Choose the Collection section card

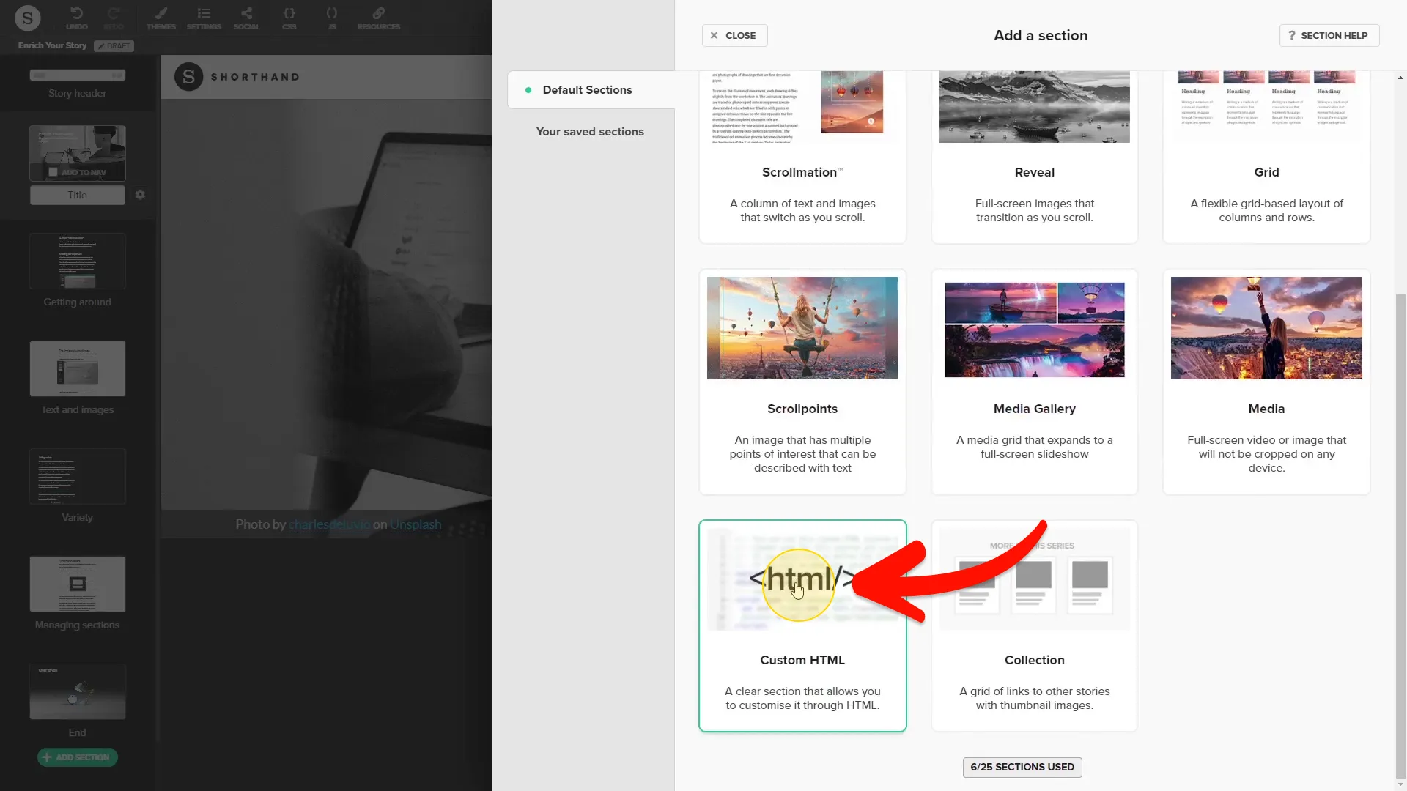1034,625
